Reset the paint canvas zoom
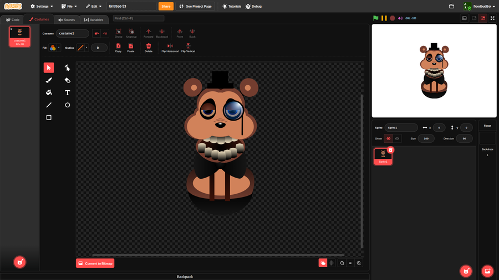The width and height of the screenshot is (499, 280). pos(350,263)
